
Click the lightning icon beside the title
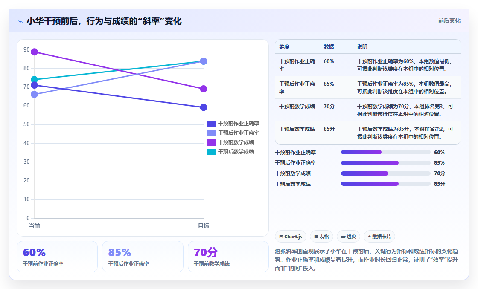(x=20, y=21)
